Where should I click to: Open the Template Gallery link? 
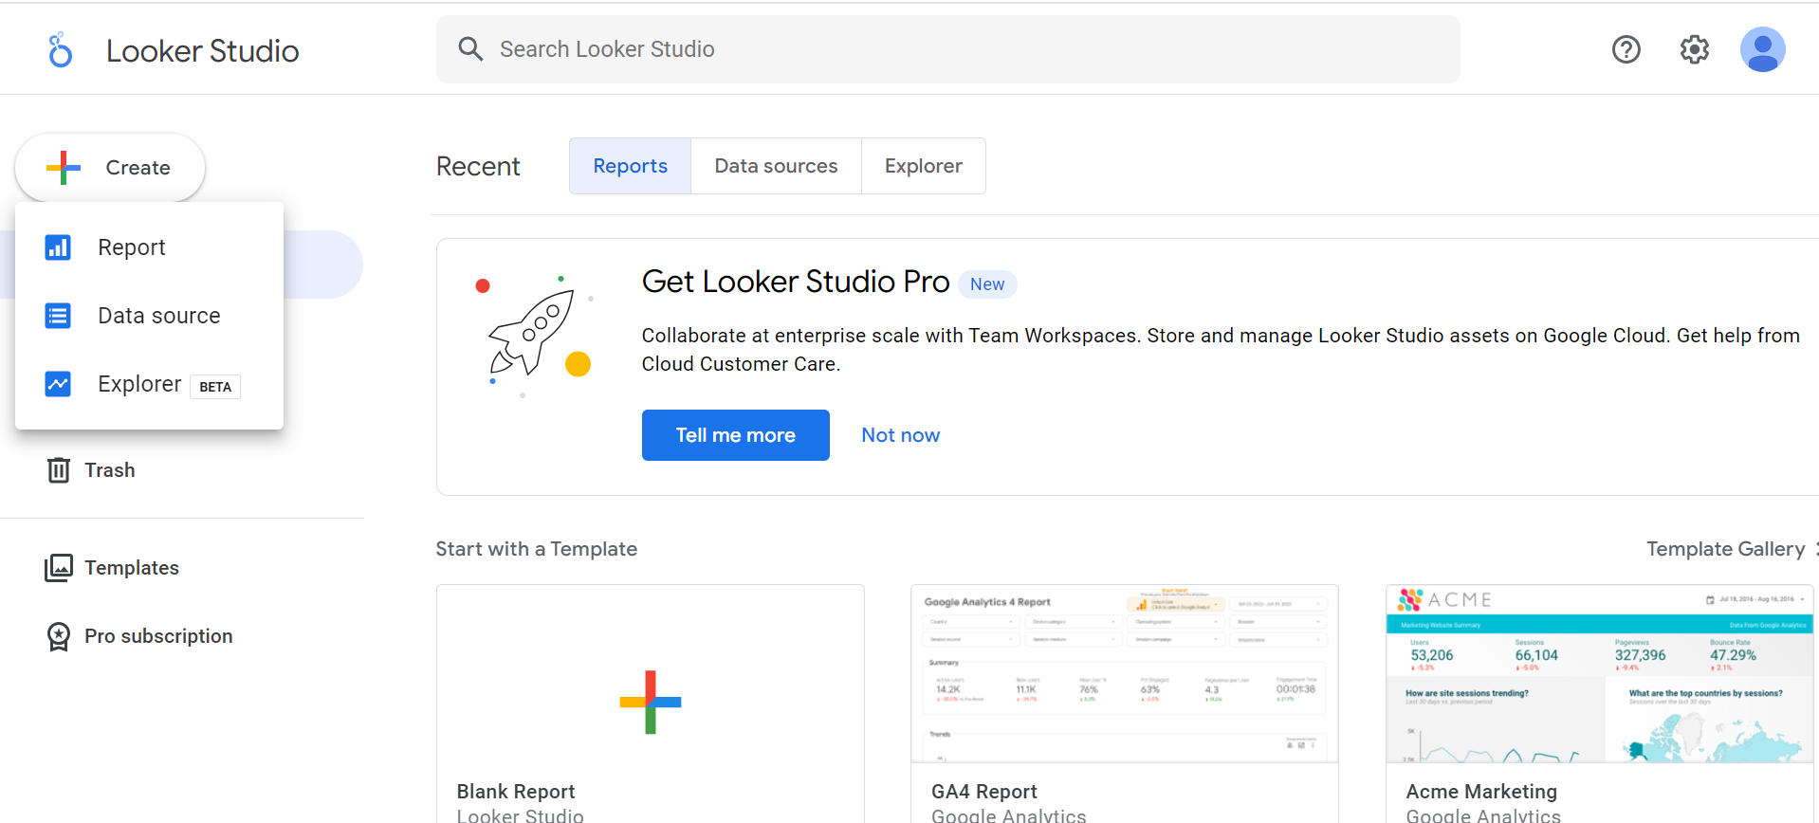coord(1726,549)
